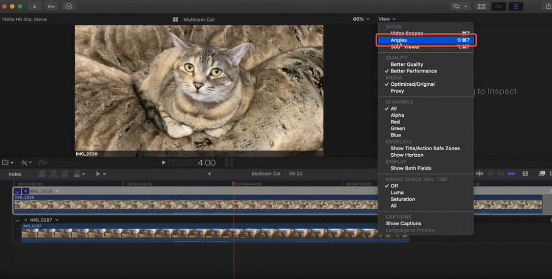This screenshot has width=552, height=279.
Task: Open the timeline Index panel
Action: click(15, 174)
